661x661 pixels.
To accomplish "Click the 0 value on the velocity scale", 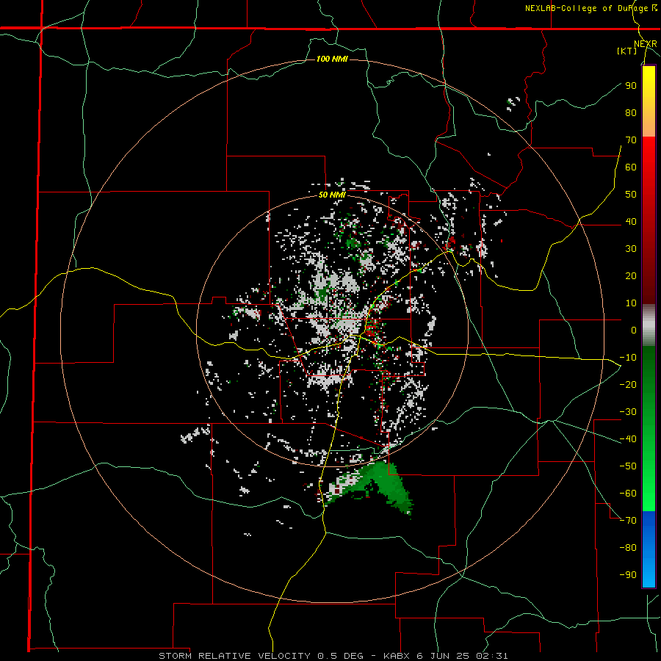I will (634, 330).
